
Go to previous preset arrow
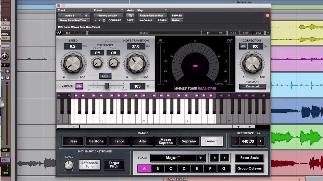point(208,33)
